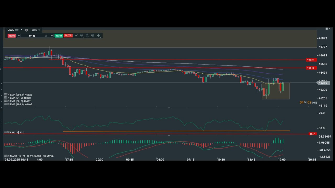
Task: Close the chart window with X icon
Action: tap(330, 28)
